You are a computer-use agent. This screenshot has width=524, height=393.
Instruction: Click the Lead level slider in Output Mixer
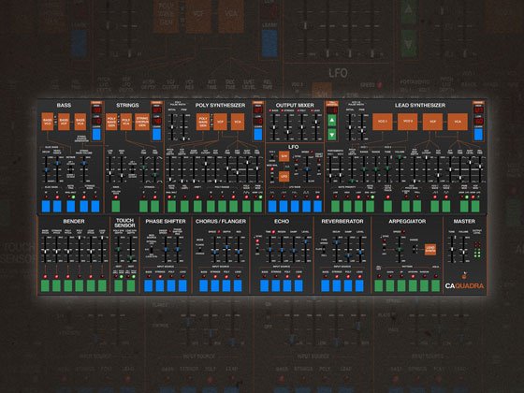coord(316,127)
